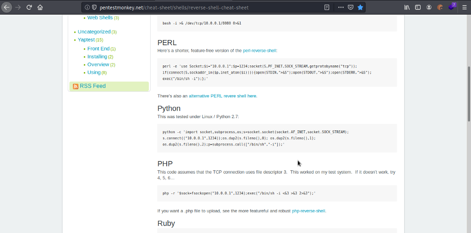Click the Ruby section heading
This screenshot has height=233, width=471.
pos(166,224)
